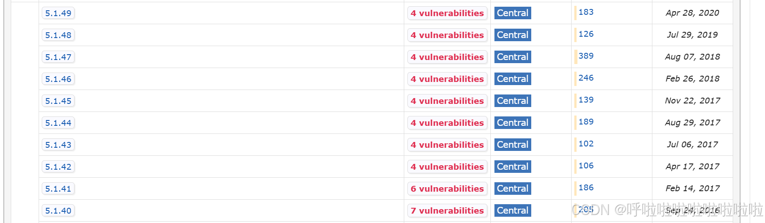Open 183 usages for version 5.1.49
Viewport: 765px width, 223px height.
586,12
